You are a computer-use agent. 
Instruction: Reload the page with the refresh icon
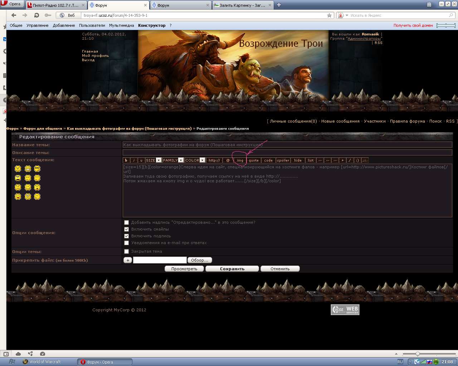[36, 15]
